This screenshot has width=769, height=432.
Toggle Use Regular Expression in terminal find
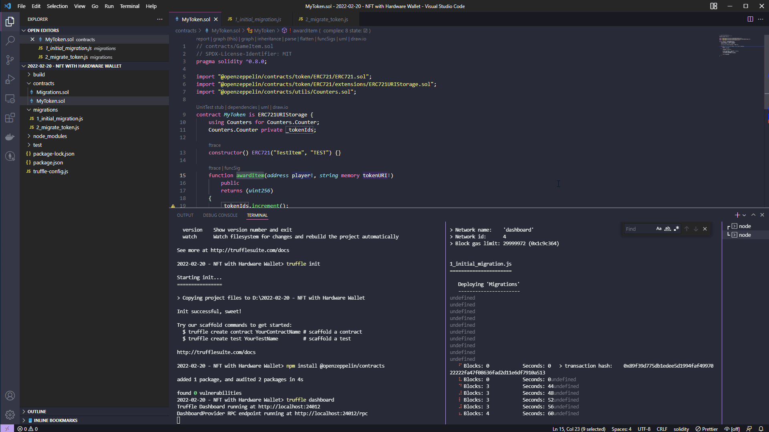pyautogui.click(x=676, y=229)
